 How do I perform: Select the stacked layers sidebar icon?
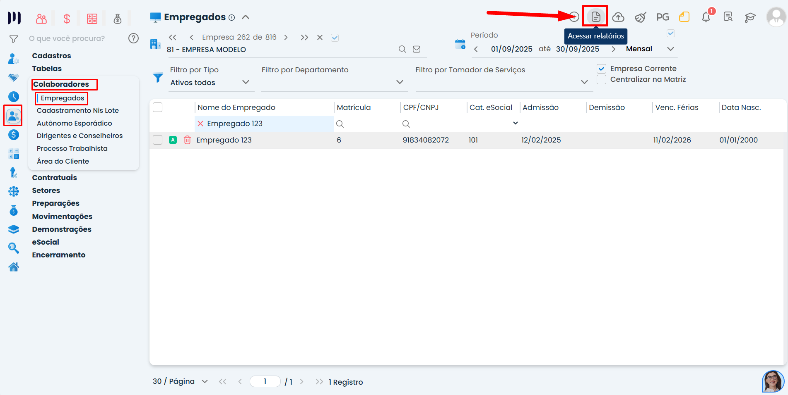click(x=14, y=229)
